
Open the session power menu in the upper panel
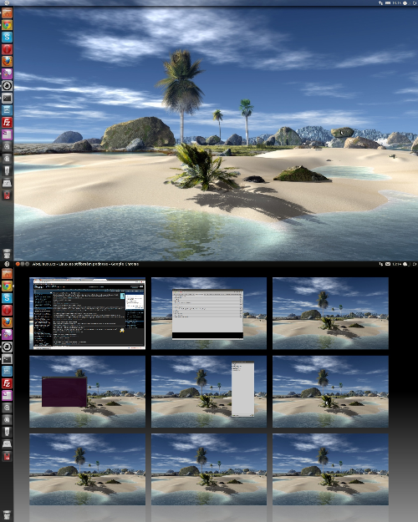[415, 3]
